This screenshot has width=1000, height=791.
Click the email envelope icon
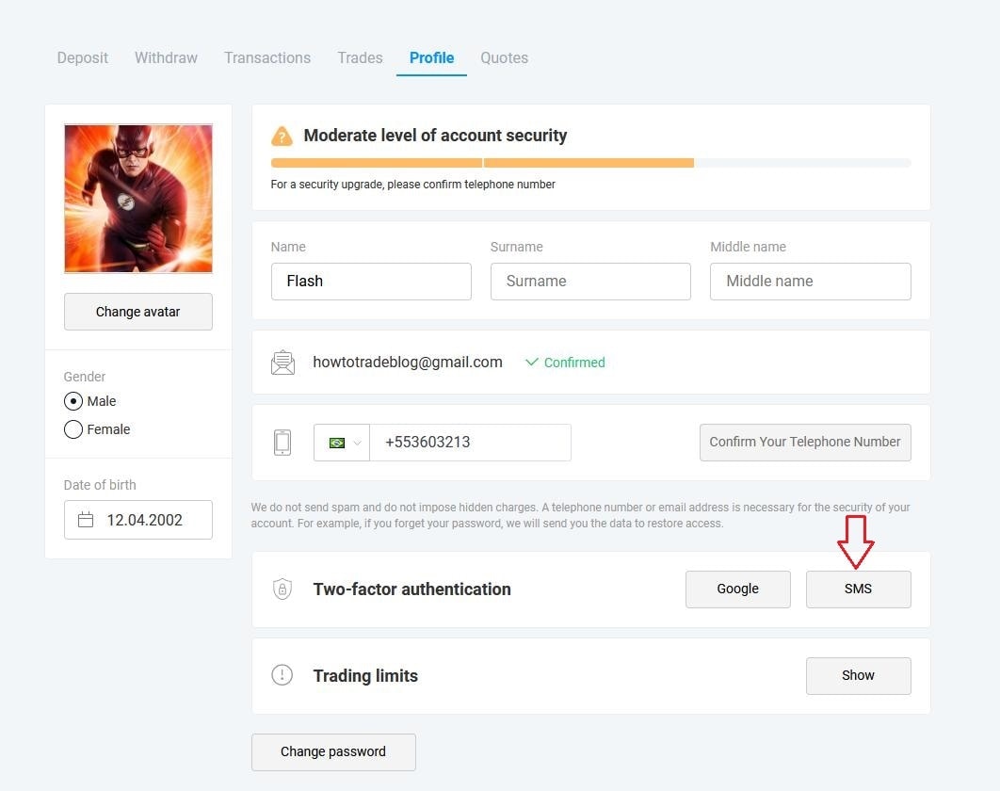[282, 363]
